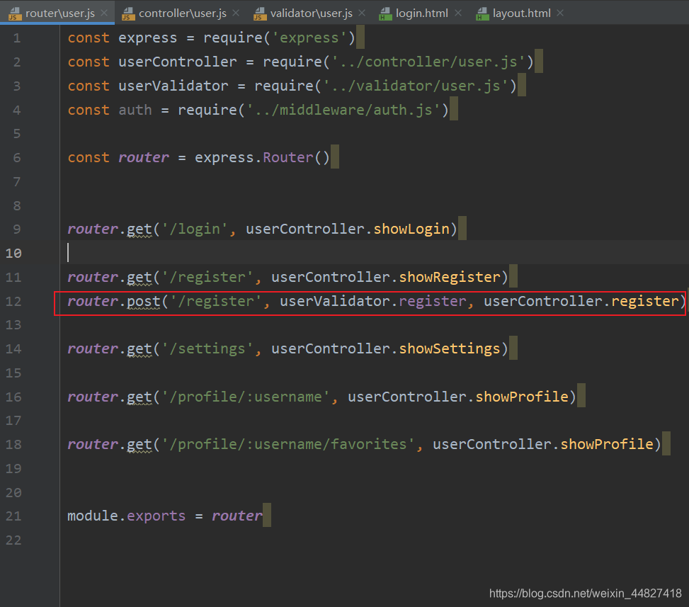Image resolution: width=689 pixels, height=607 pixels.
Task: Close the login.html tab
Action: (x=458, y=13)
